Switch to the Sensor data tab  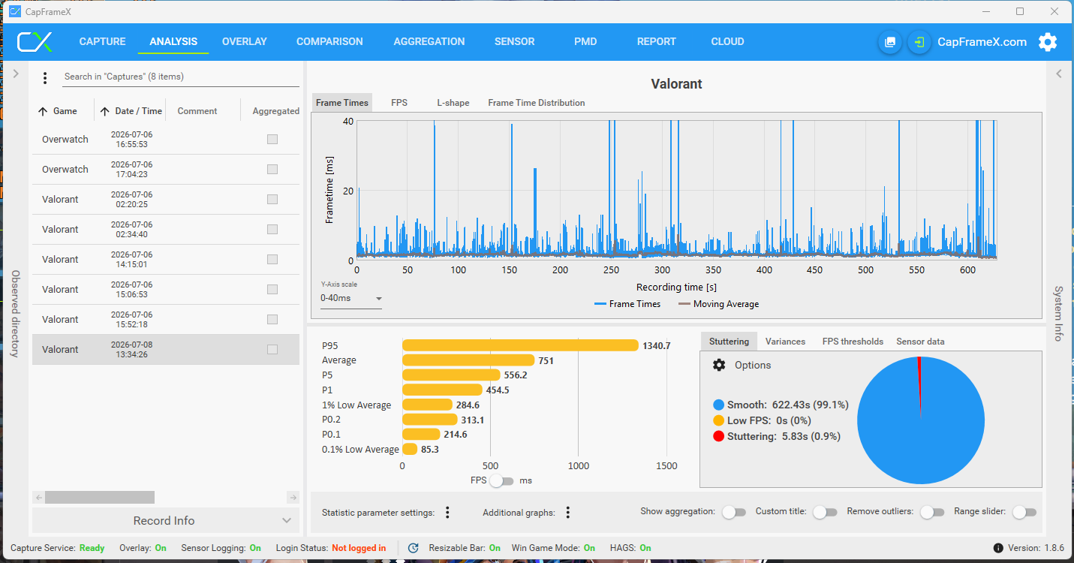coord(920,342)
